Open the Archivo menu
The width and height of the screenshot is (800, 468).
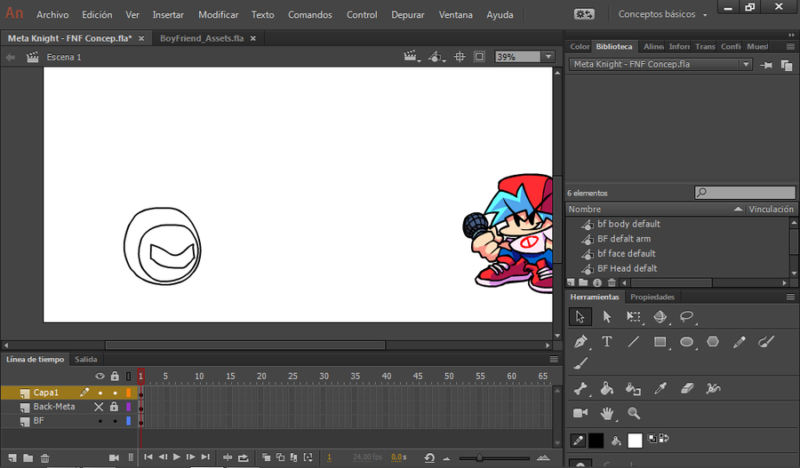52,15
